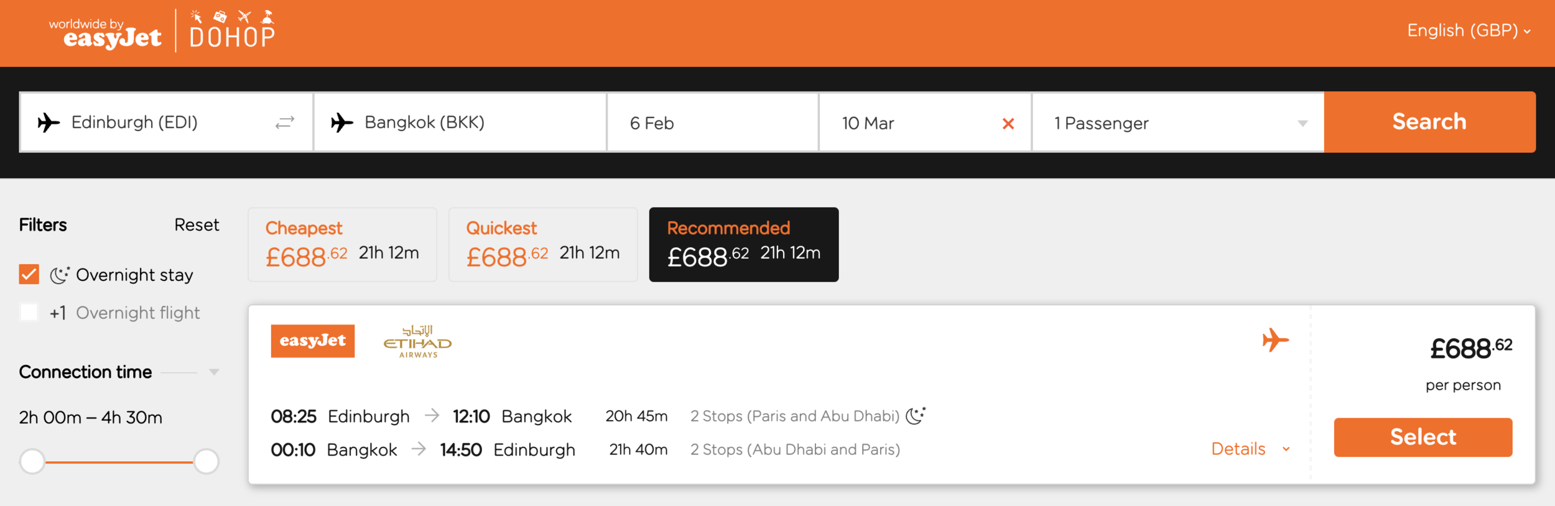Image resolution: width=1555 pixels, height=506 pixels.
Task: Clear the 10 Mar return date
Action: [1008, 124]
